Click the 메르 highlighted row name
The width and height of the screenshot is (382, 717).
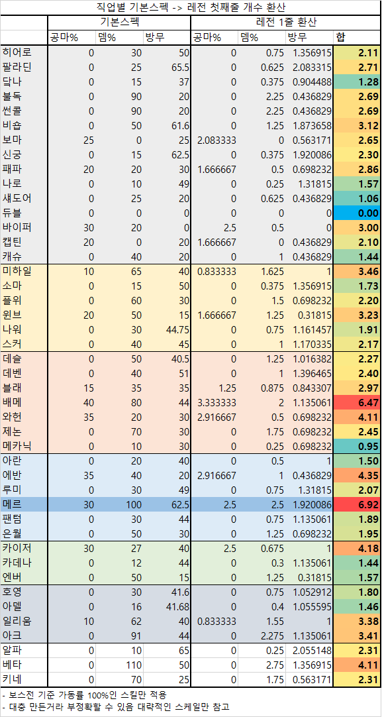pos(24,504)
